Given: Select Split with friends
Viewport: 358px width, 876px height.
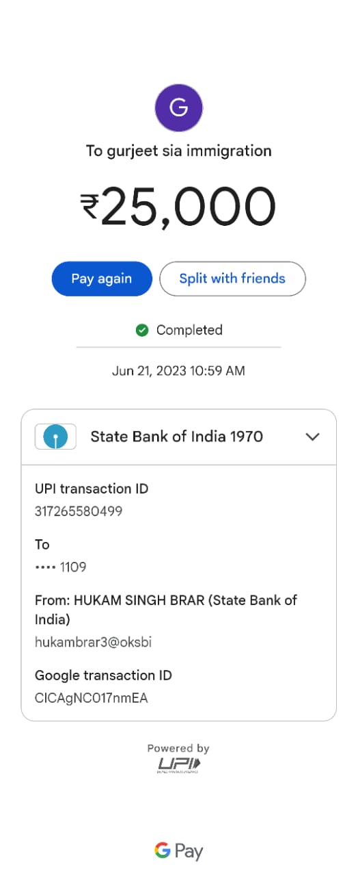Looking at the screenshot, I should (232, 279).
